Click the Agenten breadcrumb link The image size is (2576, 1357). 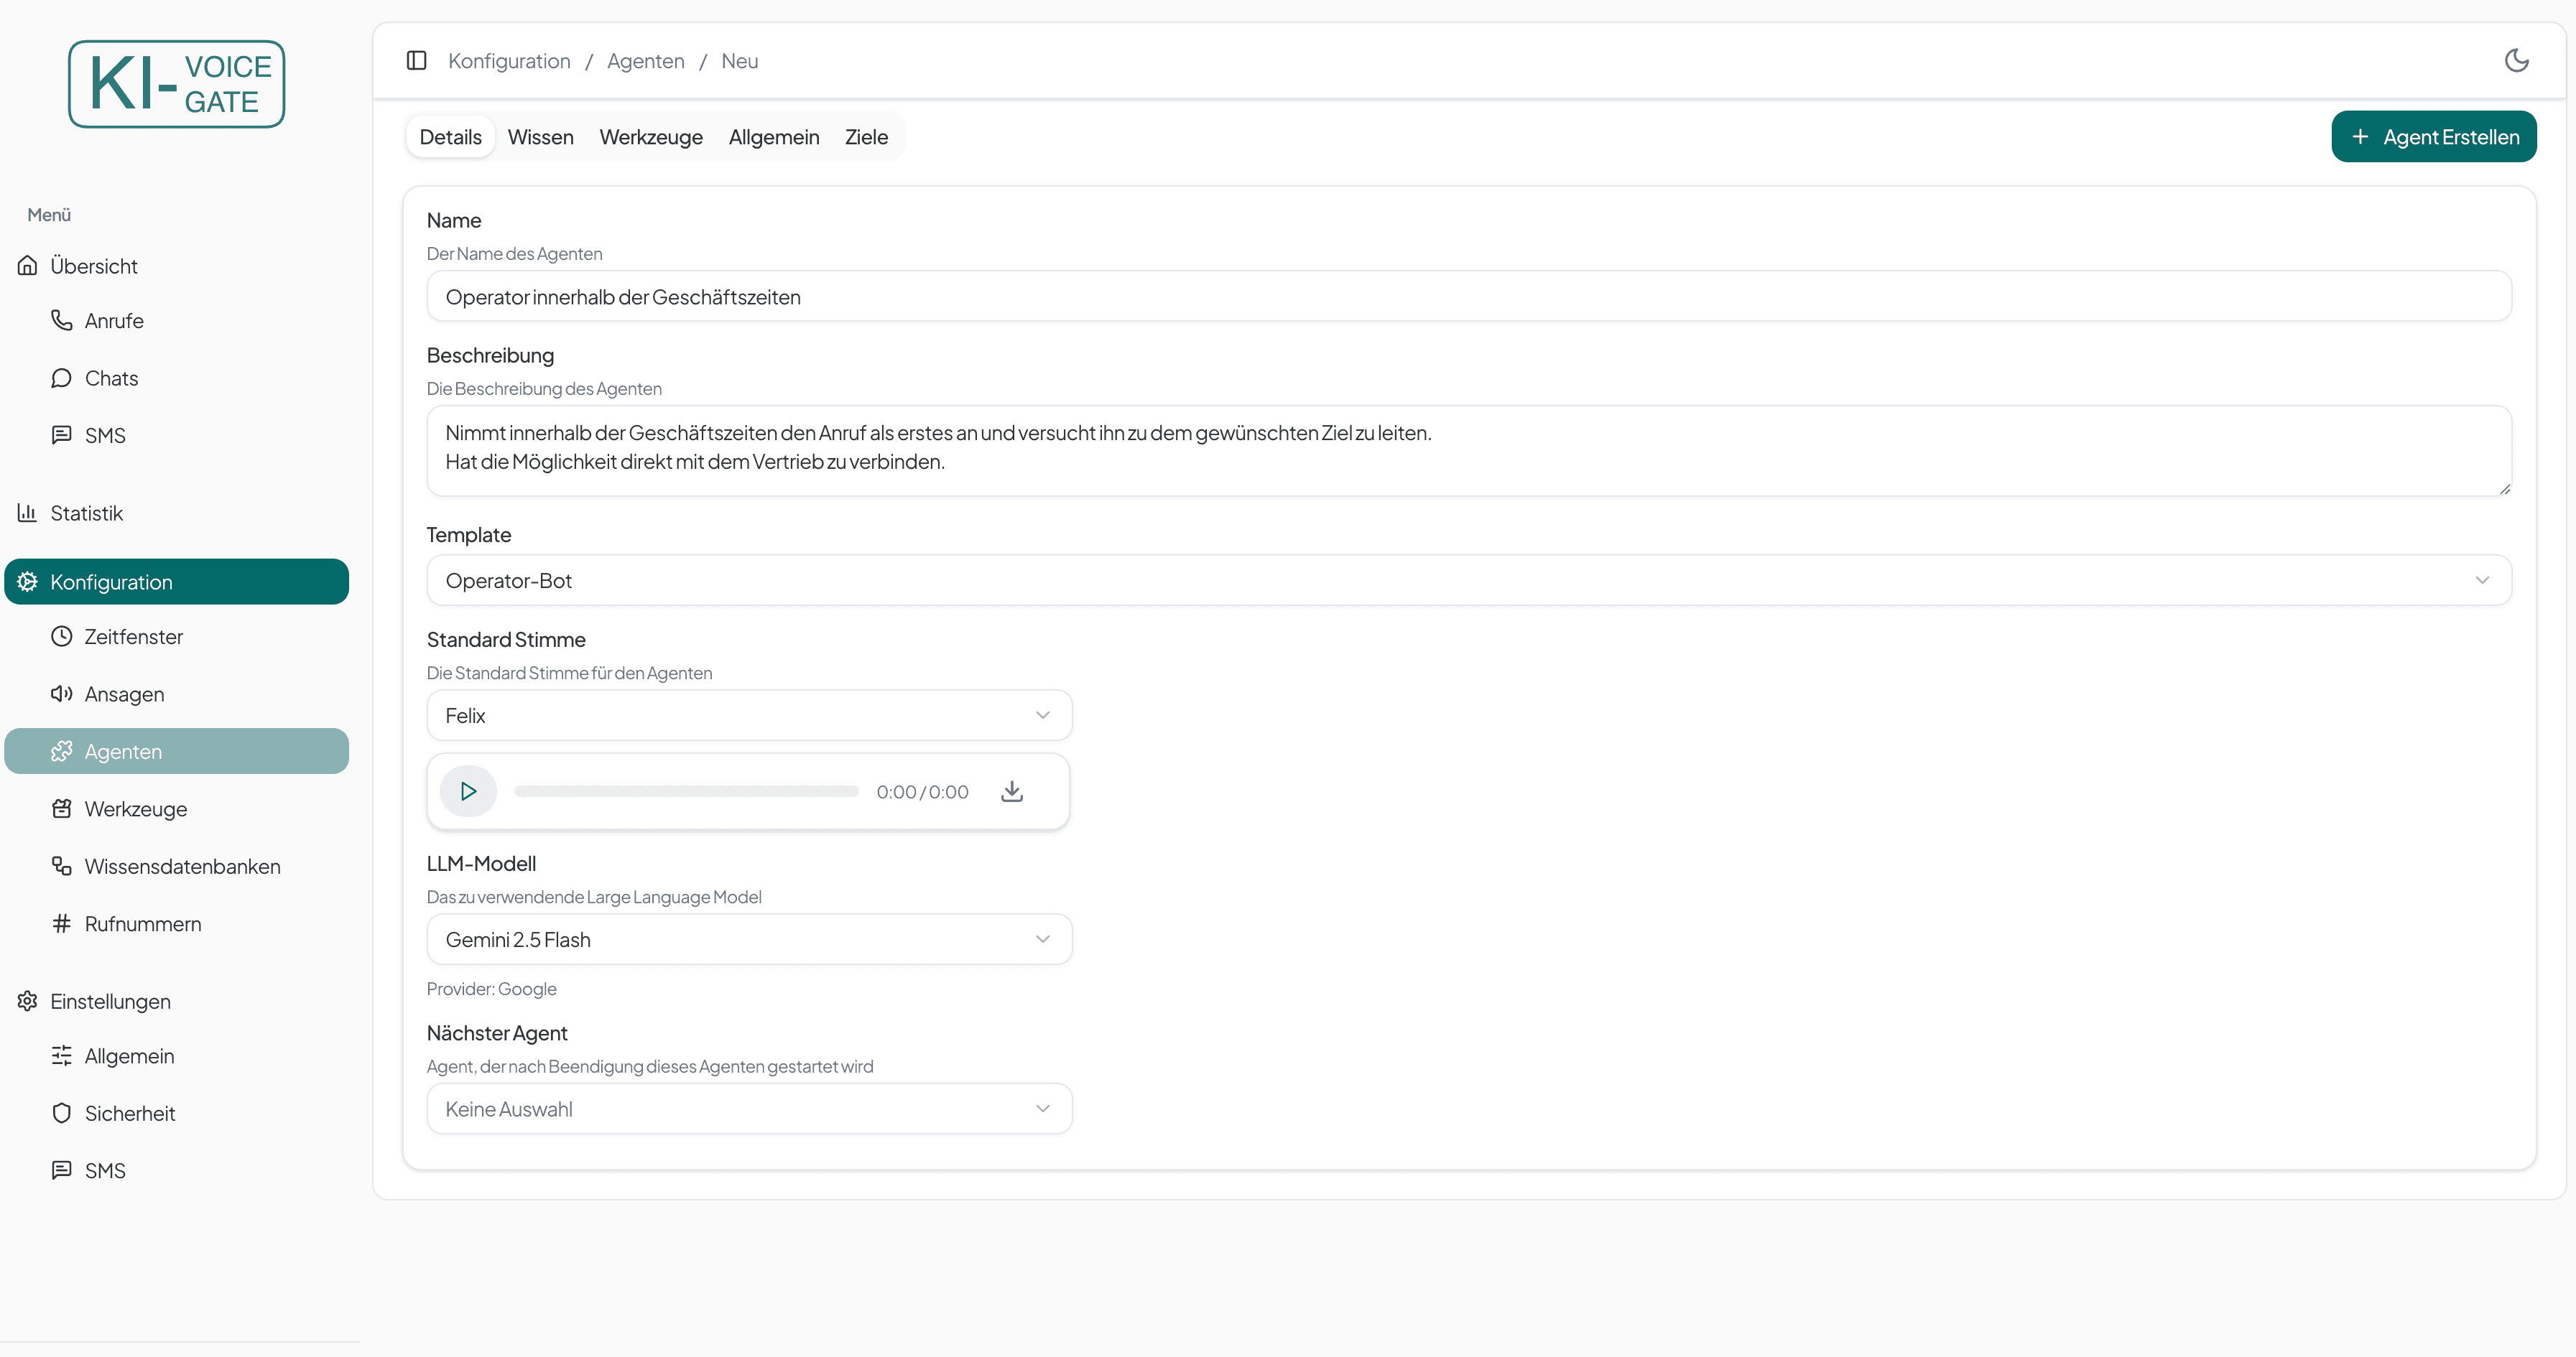point(645,61)
